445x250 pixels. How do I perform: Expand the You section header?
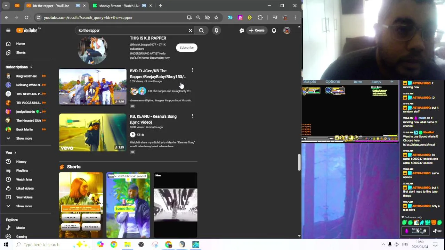tap(11, 152)
